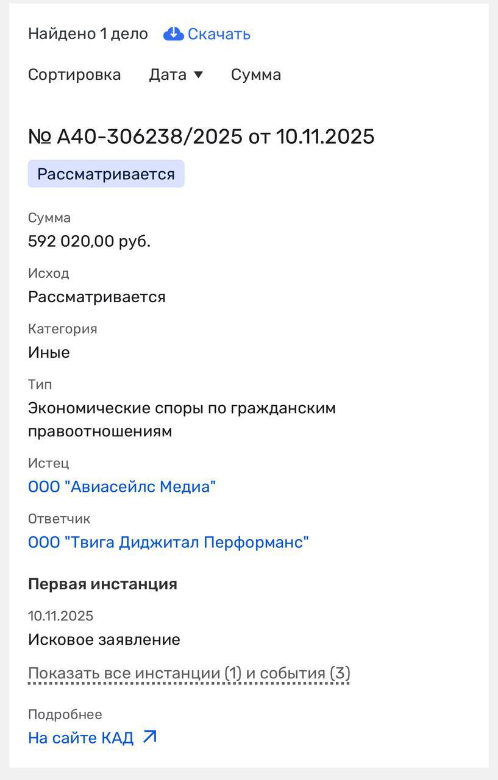Image resolution: width=498 pixels, height=780 pixels.
Task: Select the amount 592 020,00 руб.
Action: [89, 241]
